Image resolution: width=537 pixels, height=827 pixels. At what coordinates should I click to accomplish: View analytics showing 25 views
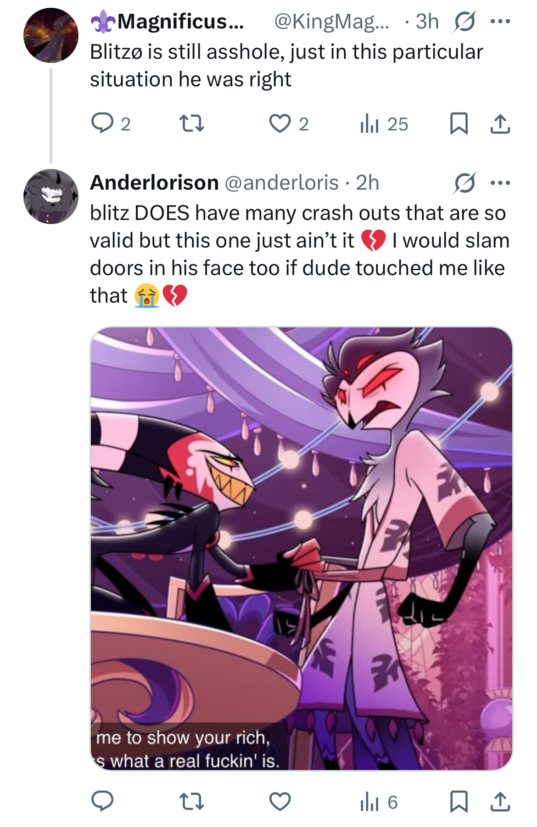tap(384, 124)
